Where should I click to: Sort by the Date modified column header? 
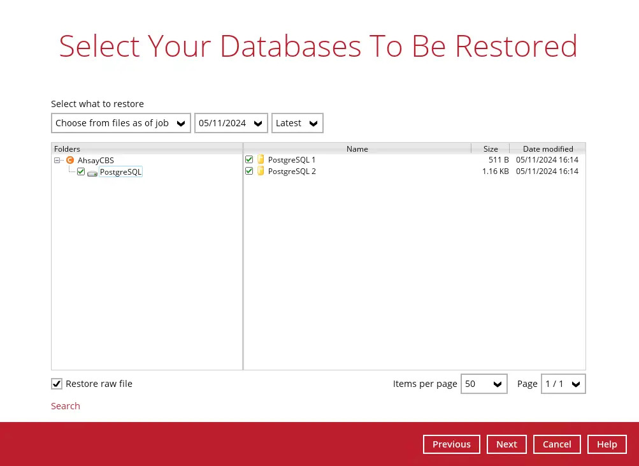(x=547, y=149)
